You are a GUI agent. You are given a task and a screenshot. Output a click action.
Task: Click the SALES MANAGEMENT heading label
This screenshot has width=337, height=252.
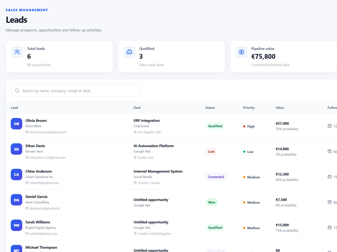click(27, 10)
